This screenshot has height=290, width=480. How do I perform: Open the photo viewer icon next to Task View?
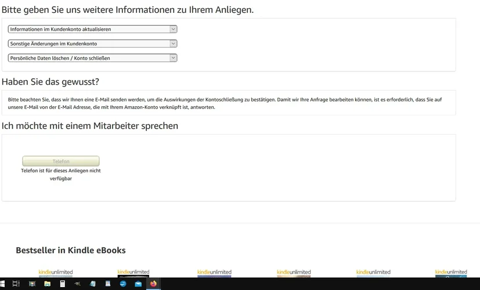coord(32,284)
